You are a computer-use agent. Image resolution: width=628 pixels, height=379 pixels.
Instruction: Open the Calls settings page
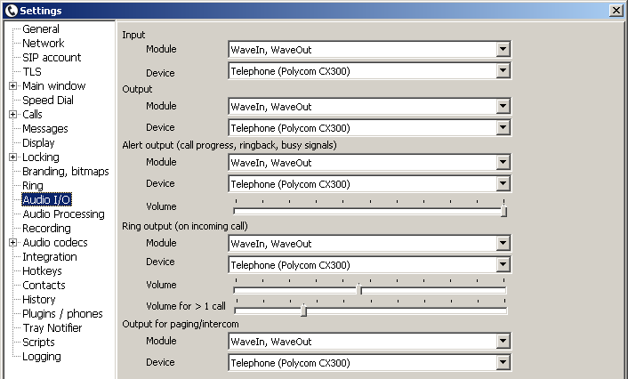(32, 114)
